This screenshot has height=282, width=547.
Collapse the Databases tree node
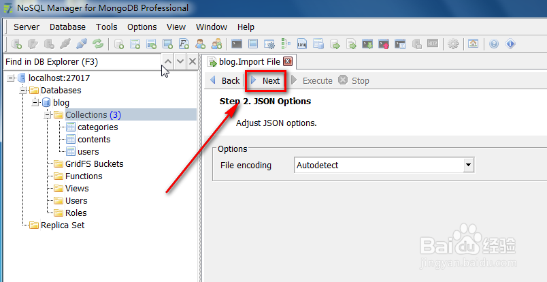(23, 90)
